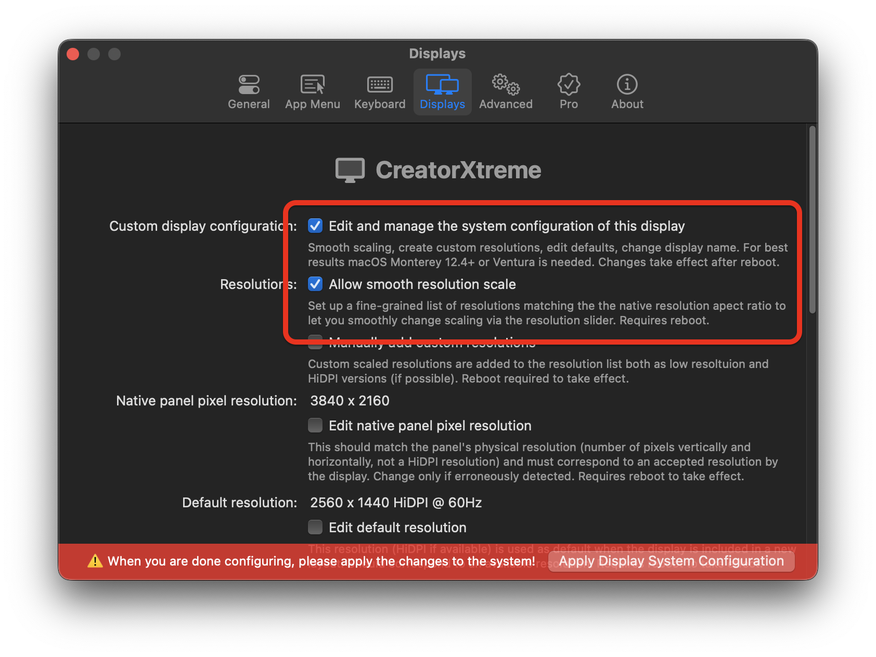Click Apply Display System Configuration button

point(671,561)
